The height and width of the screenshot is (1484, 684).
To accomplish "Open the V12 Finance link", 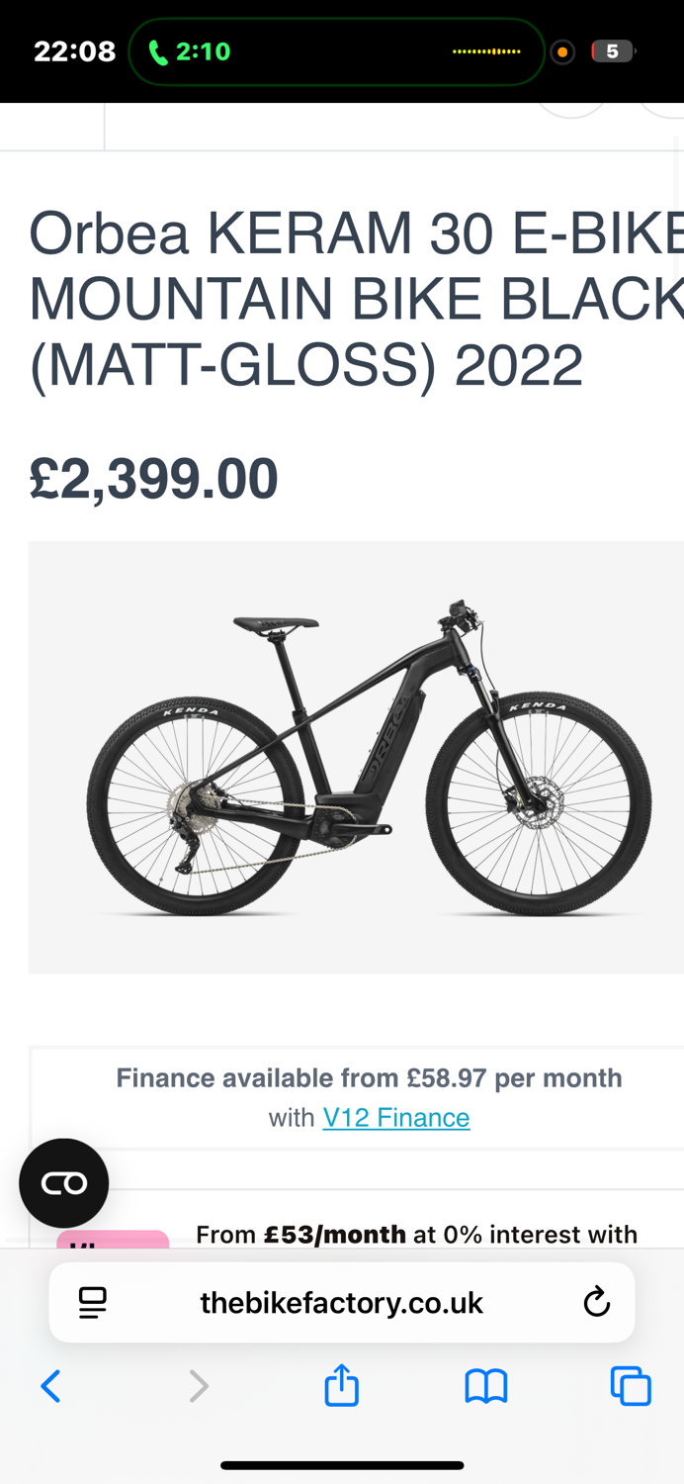I will coord(396,1116).
